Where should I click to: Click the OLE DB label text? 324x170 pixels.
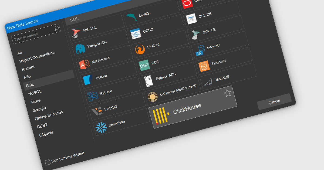205,15
